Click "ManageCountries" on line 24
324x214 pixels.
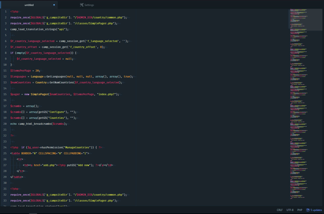coord(77,147)
